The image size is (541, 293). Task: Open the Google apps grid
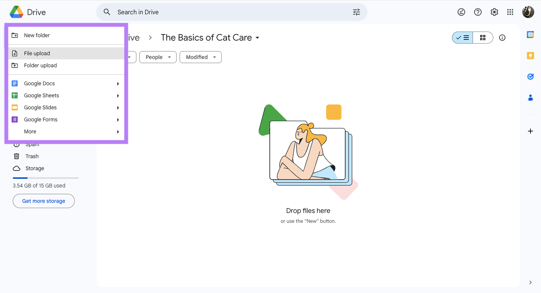[x=510, y=12]
